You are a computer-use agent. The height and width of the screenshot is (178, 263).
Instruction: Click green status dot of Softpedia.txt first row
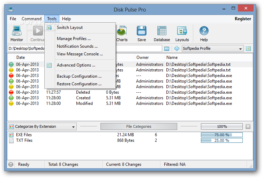pos(11,64)
